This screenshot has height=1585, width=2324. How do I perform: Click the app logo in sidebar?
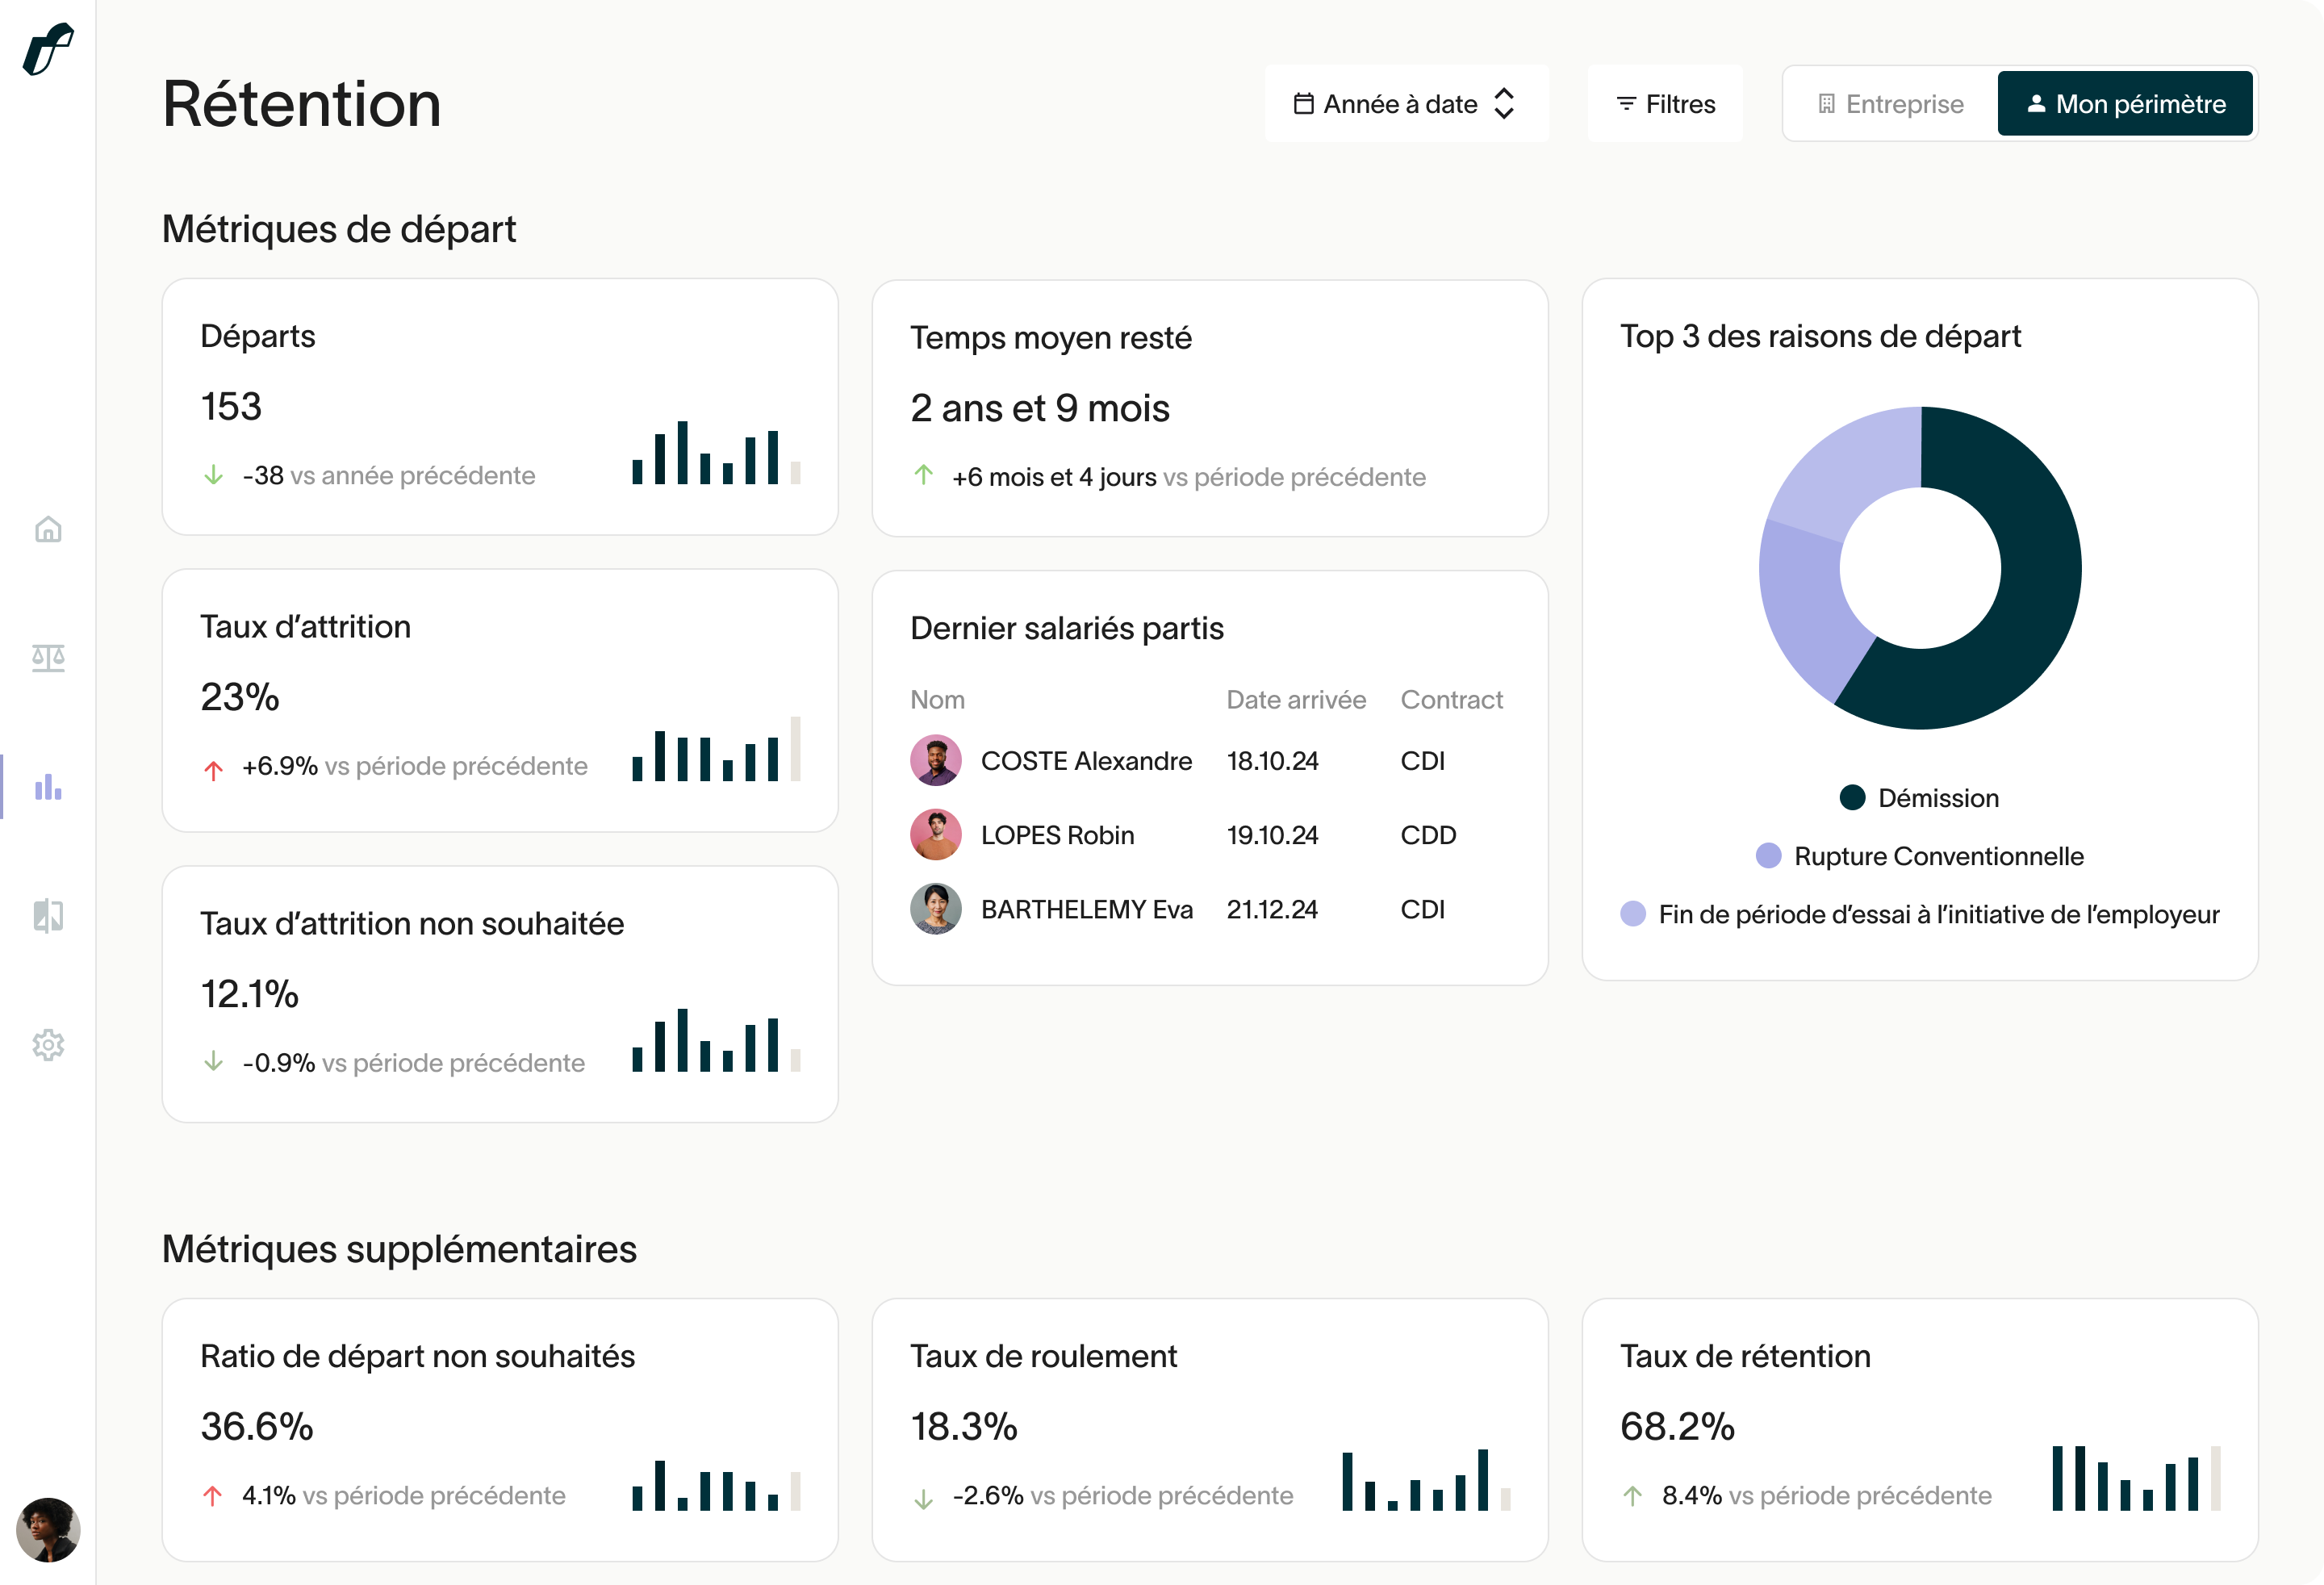48,48
